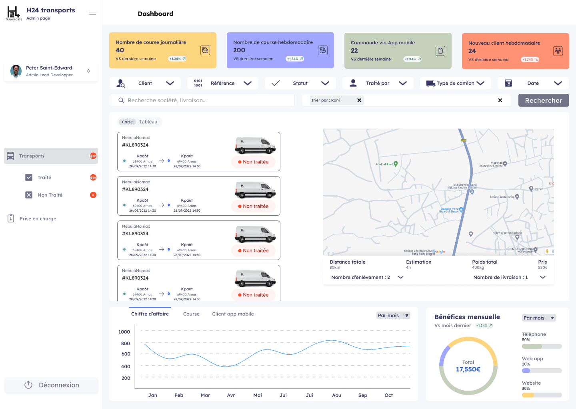Open the Prise en charge menu item
Viewport: 576px width, 409px height.
38,218
